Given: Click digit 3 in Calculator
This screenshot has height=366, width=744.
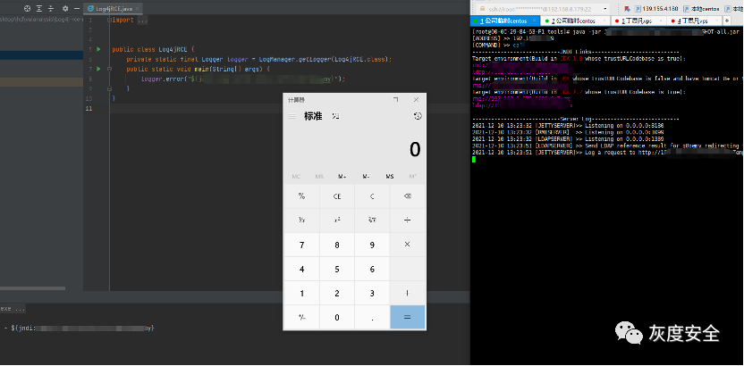Looking at the screenshot, I should click(372, 293).
